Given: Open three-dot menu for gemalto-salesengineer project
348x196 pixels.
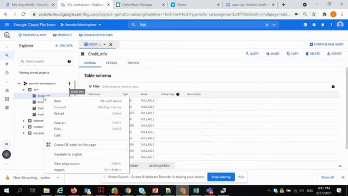Looking at the screenshot, I should click(x=70, y=83).
